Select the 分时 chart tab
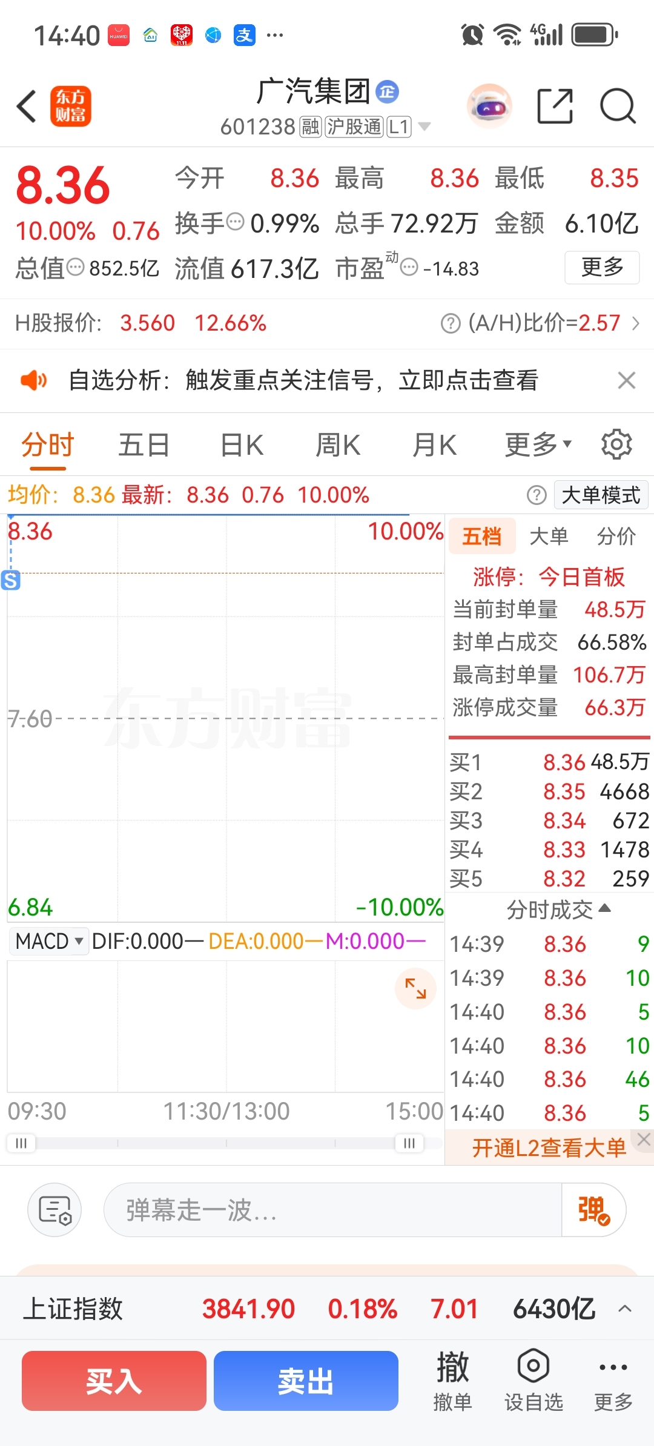 point(48,446)
